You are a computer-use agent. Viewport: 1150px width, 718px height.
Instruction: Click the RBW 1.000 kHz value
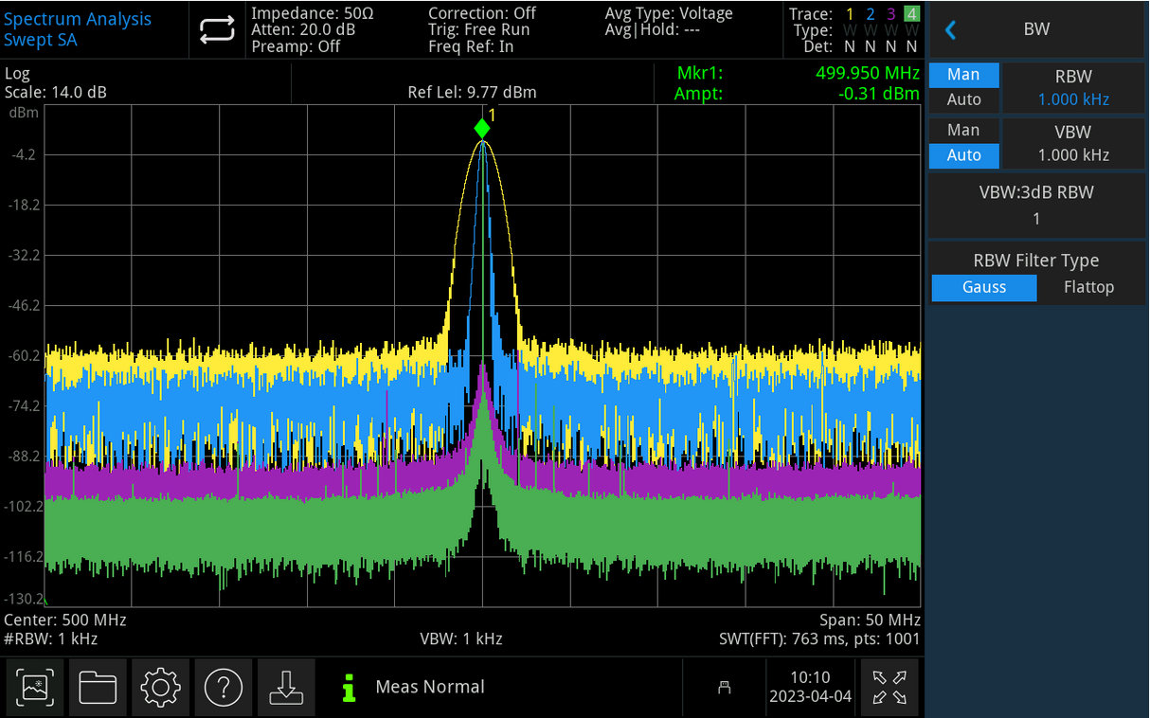1073,99
